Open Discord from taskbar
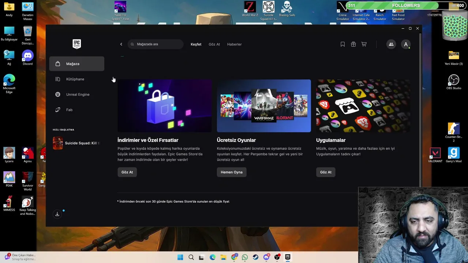 266,257
